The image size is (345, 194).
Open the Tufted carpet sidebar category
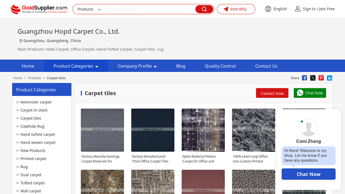tap(33, 183)
